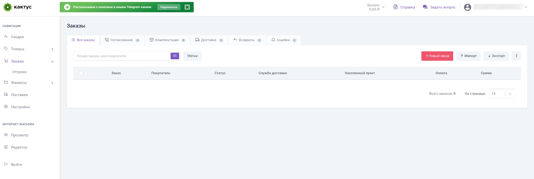Toggle the select all orders checkbox
The height and width of the screenshot is (179, 534).
[x=81, y=73]
